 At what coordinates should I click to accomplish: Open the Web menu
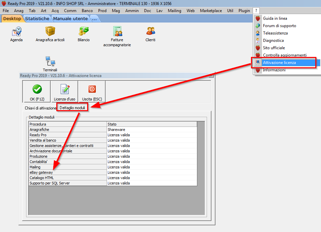[191, 11]
